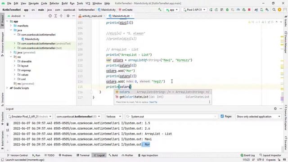Click the rerun app icon next to the device selector
This screenshot has width=288, height=162.
tap(211, 10)
